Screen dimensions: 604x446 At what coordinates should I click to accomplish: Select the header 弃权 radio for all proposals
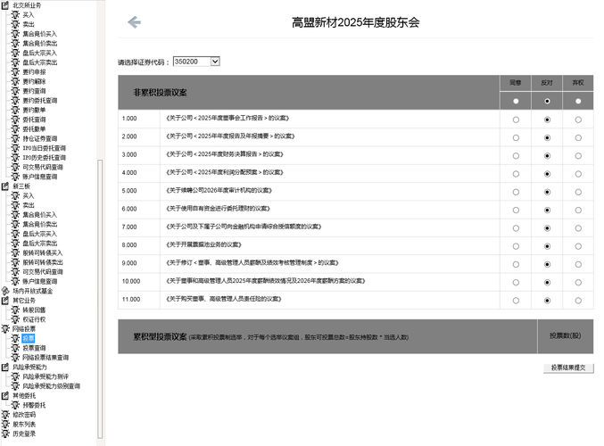[x=578, y=101]
